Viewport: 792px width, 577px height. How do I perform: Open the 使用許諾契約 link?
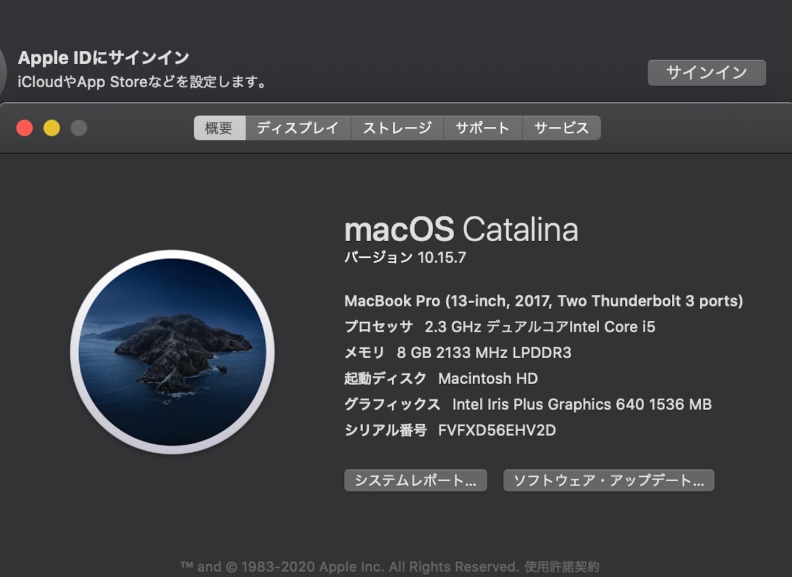point(562,566)
